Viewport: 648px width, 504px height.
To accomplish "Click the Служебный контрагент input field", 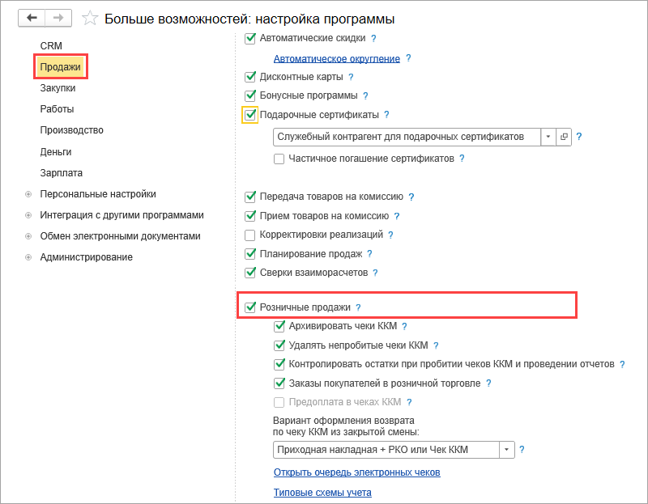I will tap(406, 137).
